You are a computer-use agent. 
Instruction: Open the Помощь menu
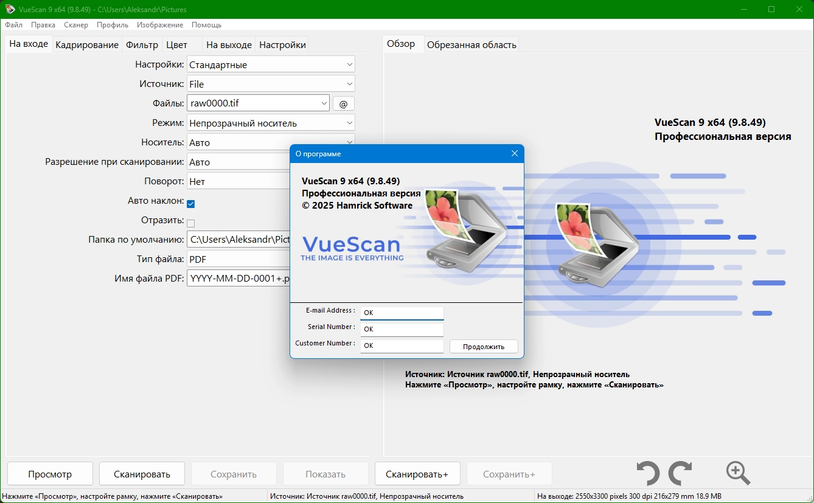coord(206,25)
